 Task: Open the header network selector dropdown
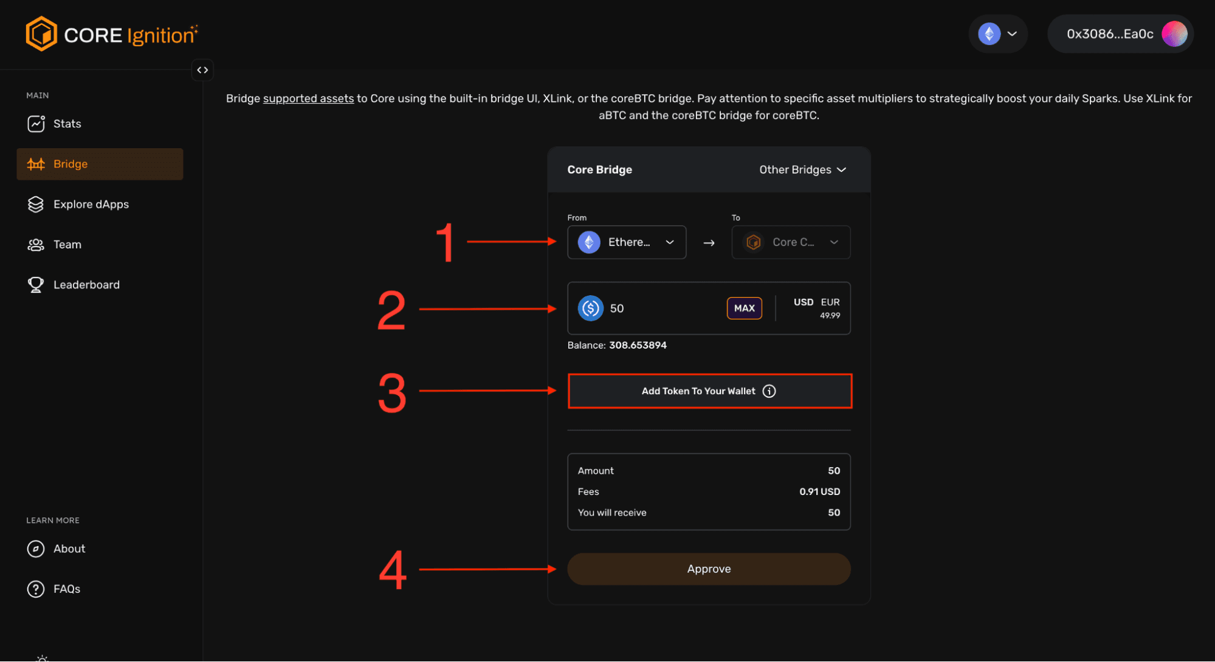[x=997, y=34]
